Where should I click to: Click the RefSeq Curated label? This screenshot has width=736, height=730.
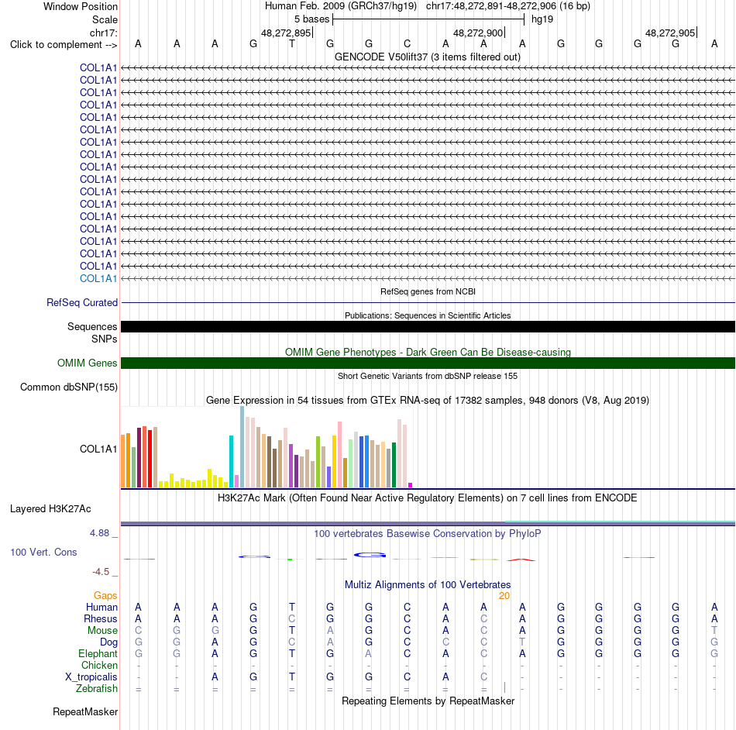click(81, 303)
